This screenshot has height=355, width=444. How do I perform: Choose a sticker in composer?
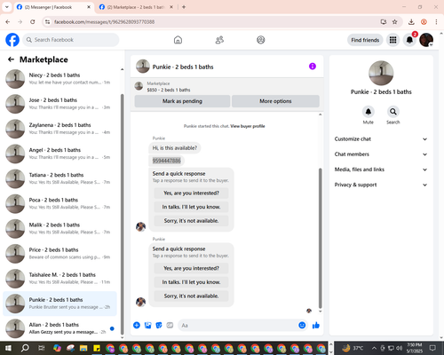(159, 326)
